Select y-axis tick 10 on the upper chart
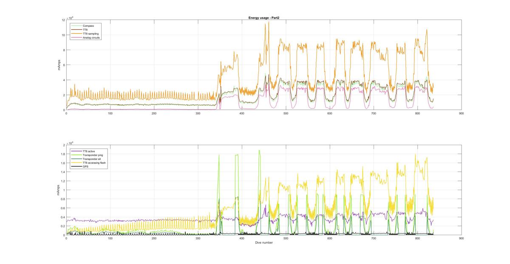Image resolution: width=510 pixels, height=264 pixels. [63, 35]
